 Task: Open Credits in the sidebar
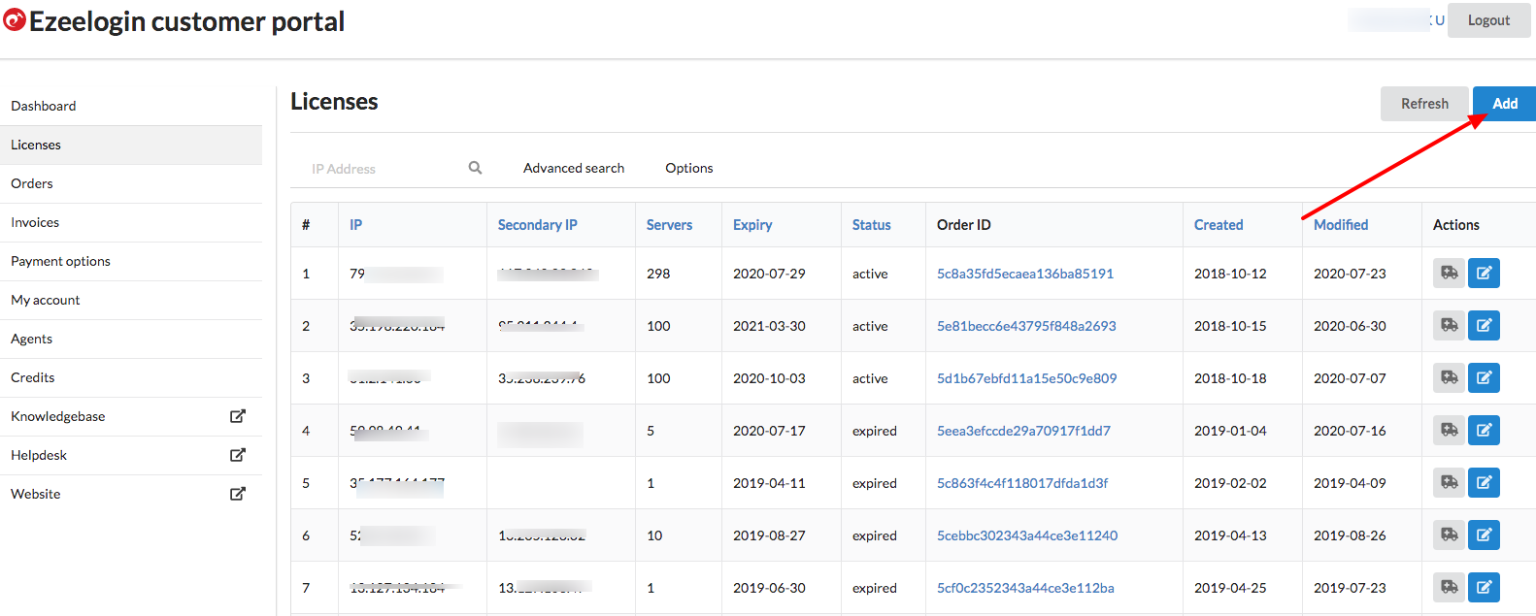[131, 377]
